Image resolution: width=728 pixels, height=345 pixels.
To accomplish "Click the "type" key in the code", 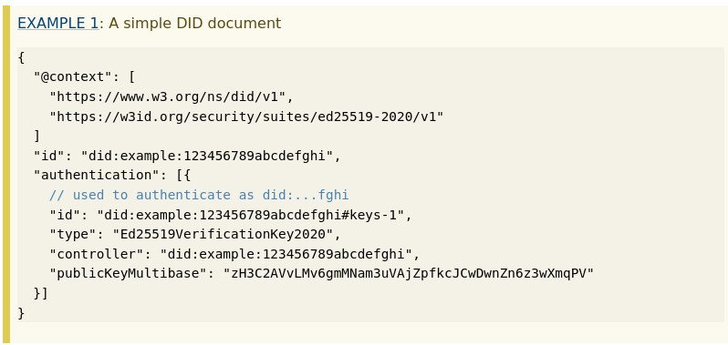I will point(73,234).
